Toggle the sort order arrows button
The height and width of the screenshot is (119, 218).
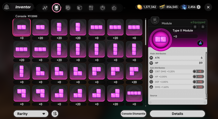(x=55, y=114)
